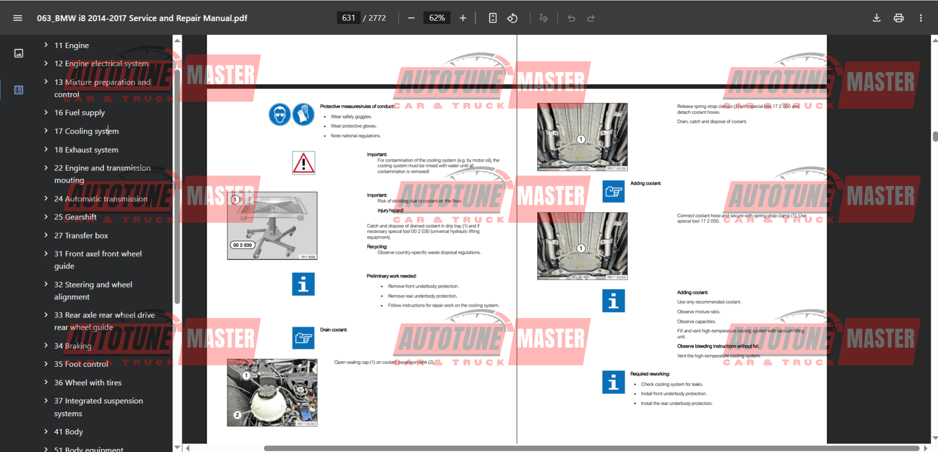Click the zoom out minus button
The width and height of the screenshot is (938, 452).
pyautogui.click(x=412, y=18)
